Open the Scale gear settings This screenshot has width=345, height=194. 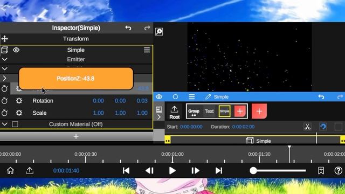19,113
